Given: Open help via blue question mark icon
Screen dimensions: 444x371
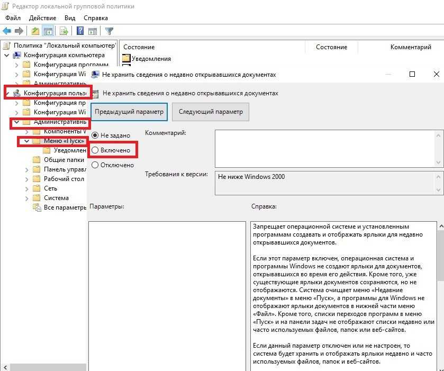Looking at the screenshot, I should pyautogui.click(x=80, y=31).
